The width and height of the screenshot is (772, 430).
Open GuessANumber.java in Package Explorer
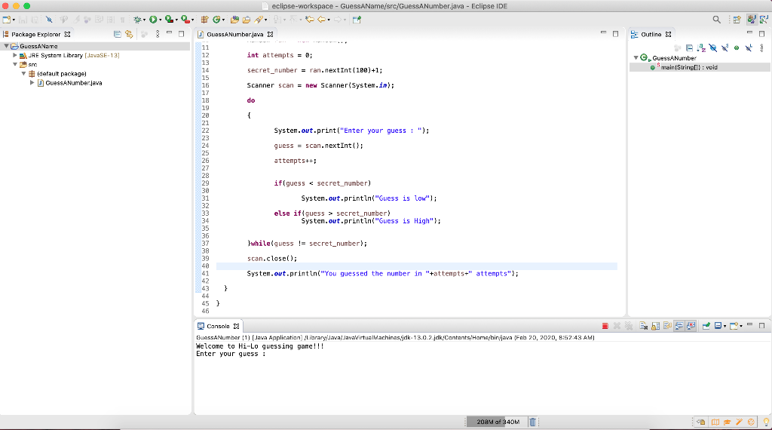73,83
